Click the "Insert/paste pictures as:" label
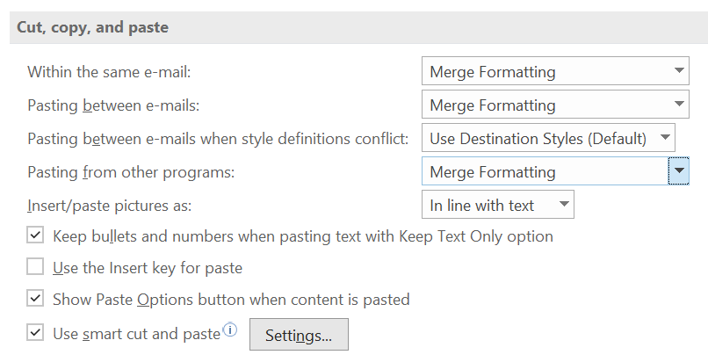The height and width of the screenshot is (362, 708). coord(110,206)
